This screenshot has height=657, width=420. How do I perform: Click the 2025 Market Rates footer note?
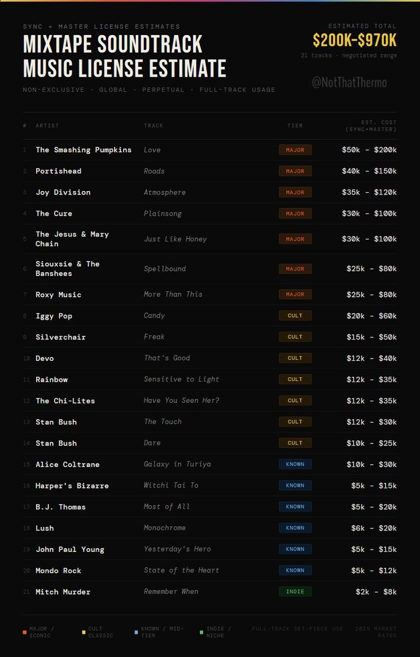pos(324,632)
